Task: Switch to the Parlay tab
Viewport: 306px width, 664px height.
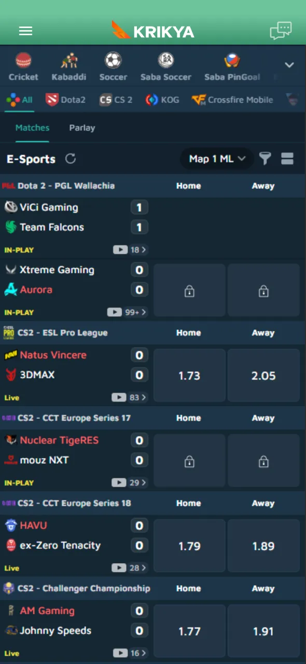Action: pyautogui.click(x=82, y=128)
